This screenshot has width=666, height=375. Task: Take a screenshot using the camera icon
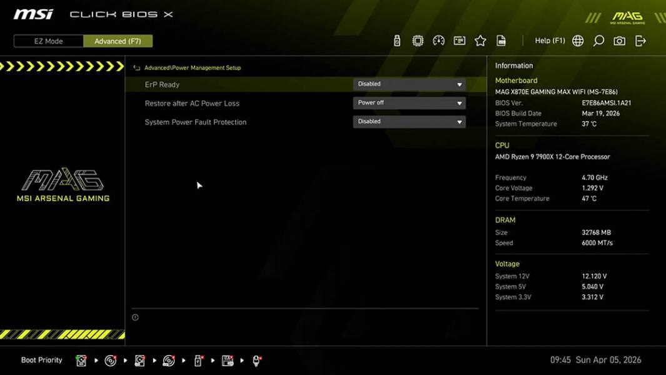pyautogui.click(x=618, y=40)
